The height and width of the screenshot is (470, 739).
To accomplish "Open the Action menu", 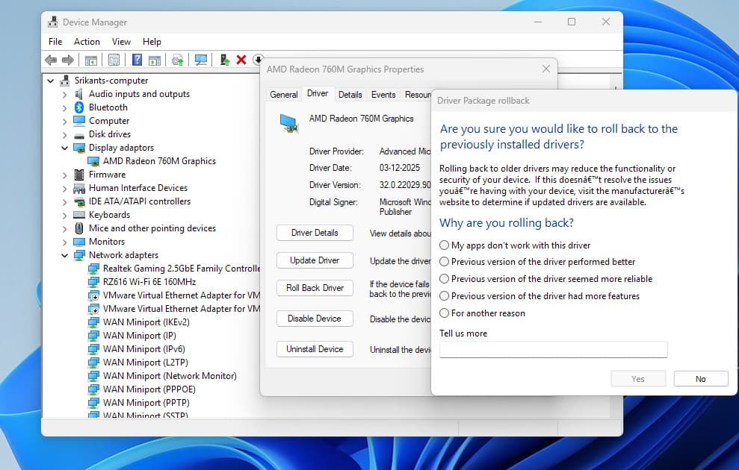I will point(87,41).
